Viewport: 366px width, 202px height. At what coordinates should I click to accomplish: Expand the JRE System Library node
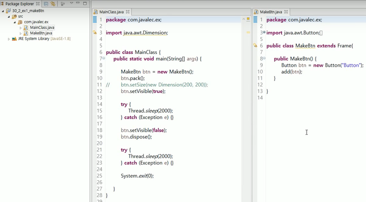[8, 39]
